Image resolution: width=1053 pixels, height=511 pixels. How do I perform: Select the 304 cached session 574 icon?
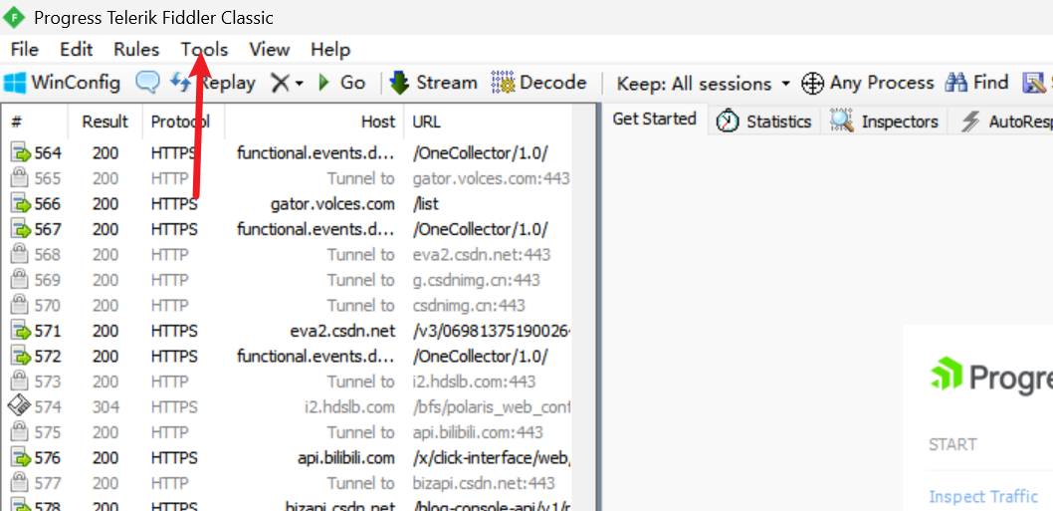click(20, 406)
